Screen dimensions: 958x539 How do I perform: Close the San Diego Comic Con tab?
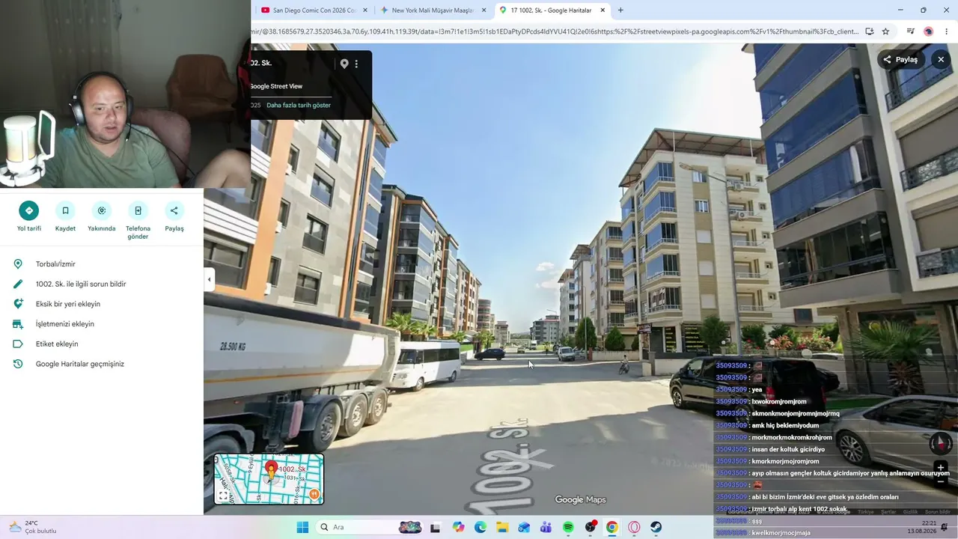(365, 10)
